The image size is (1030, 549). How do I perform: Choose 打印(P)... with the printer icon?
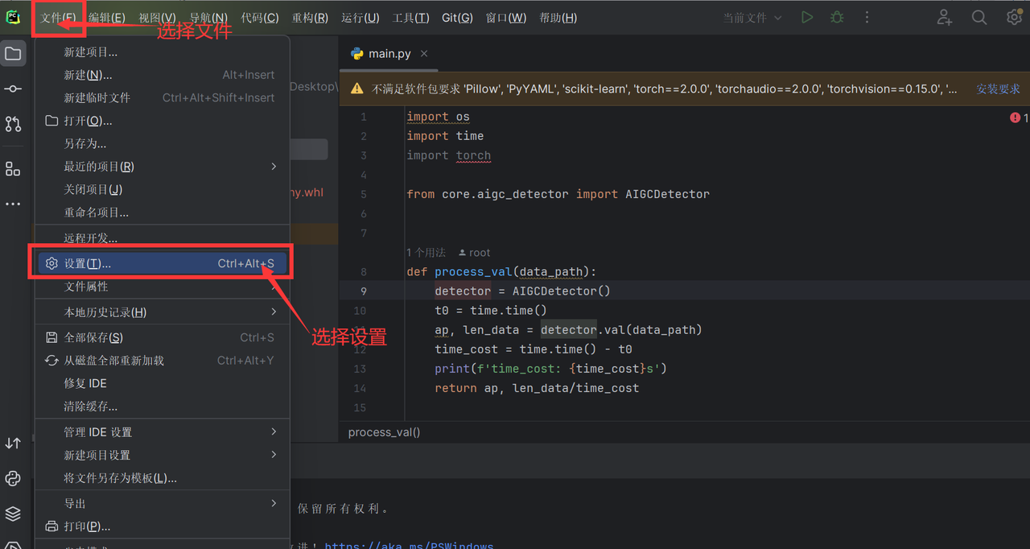tap(163, 526)
